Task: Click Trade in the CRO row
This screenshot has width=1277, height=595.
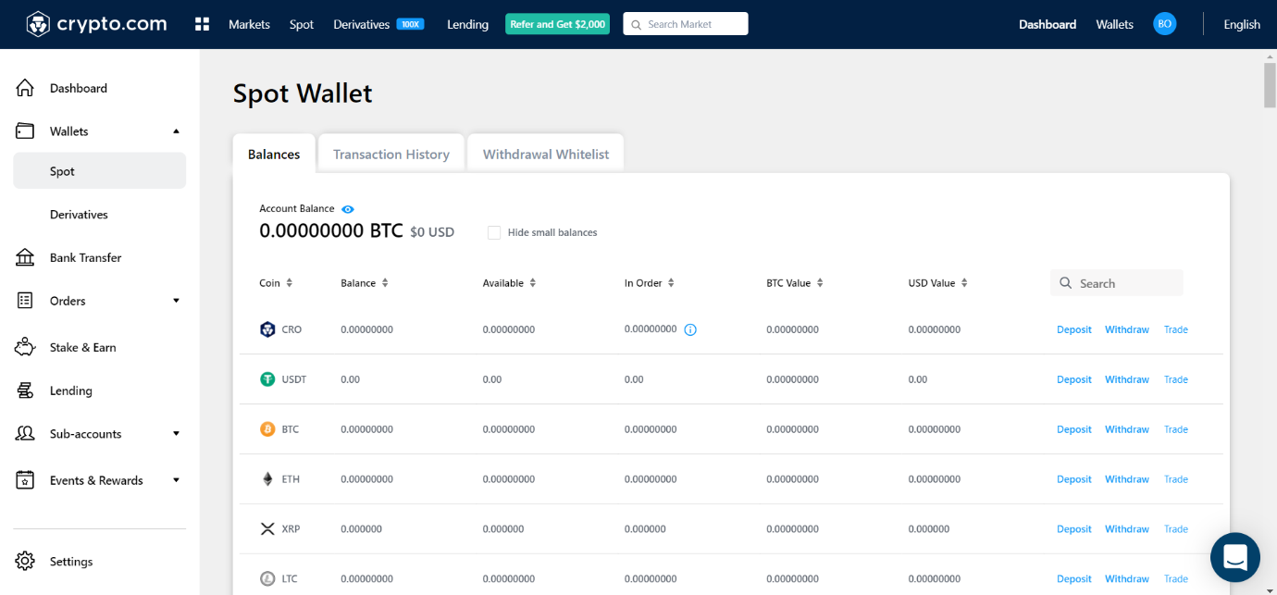Action: click(x=1176, y=329)
